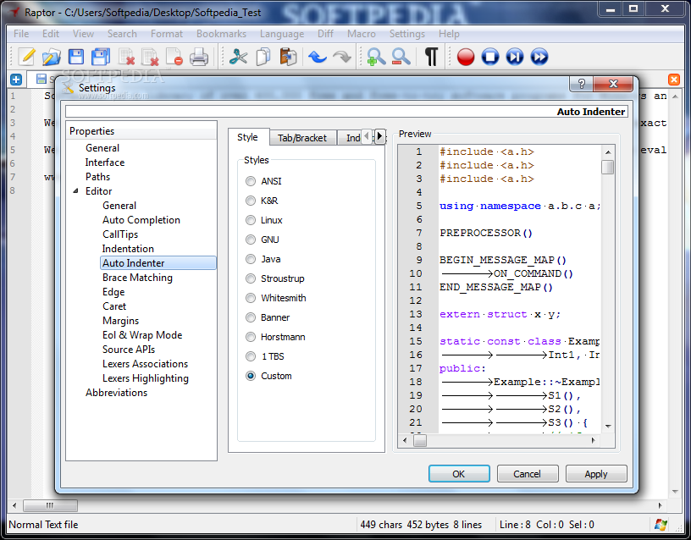
Task: Select the GNU style radio button
Action: point(251,240)
